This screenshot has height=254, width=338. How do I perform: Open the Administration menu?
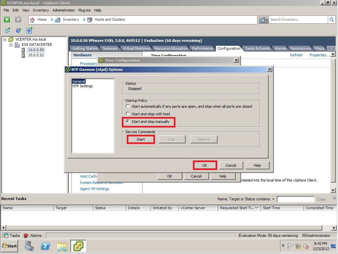(64, 10)
